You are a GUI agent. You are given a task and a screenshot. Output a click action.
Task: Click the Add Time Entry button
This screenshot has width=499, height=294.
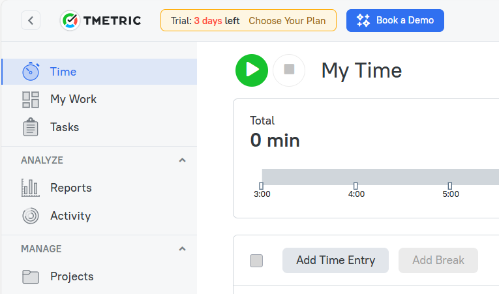(x=335, y=260)
